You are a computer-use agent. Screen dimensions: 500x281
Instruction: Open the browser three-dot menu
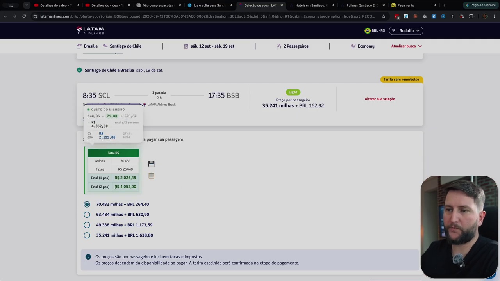click(495, 16)
